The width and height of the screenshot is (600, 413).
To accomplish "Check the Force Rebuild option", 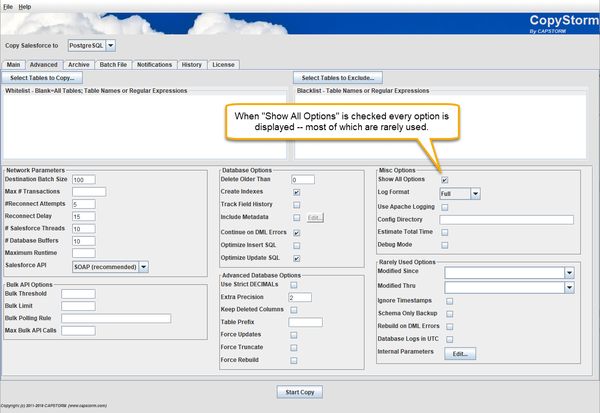I will [294, 360].
